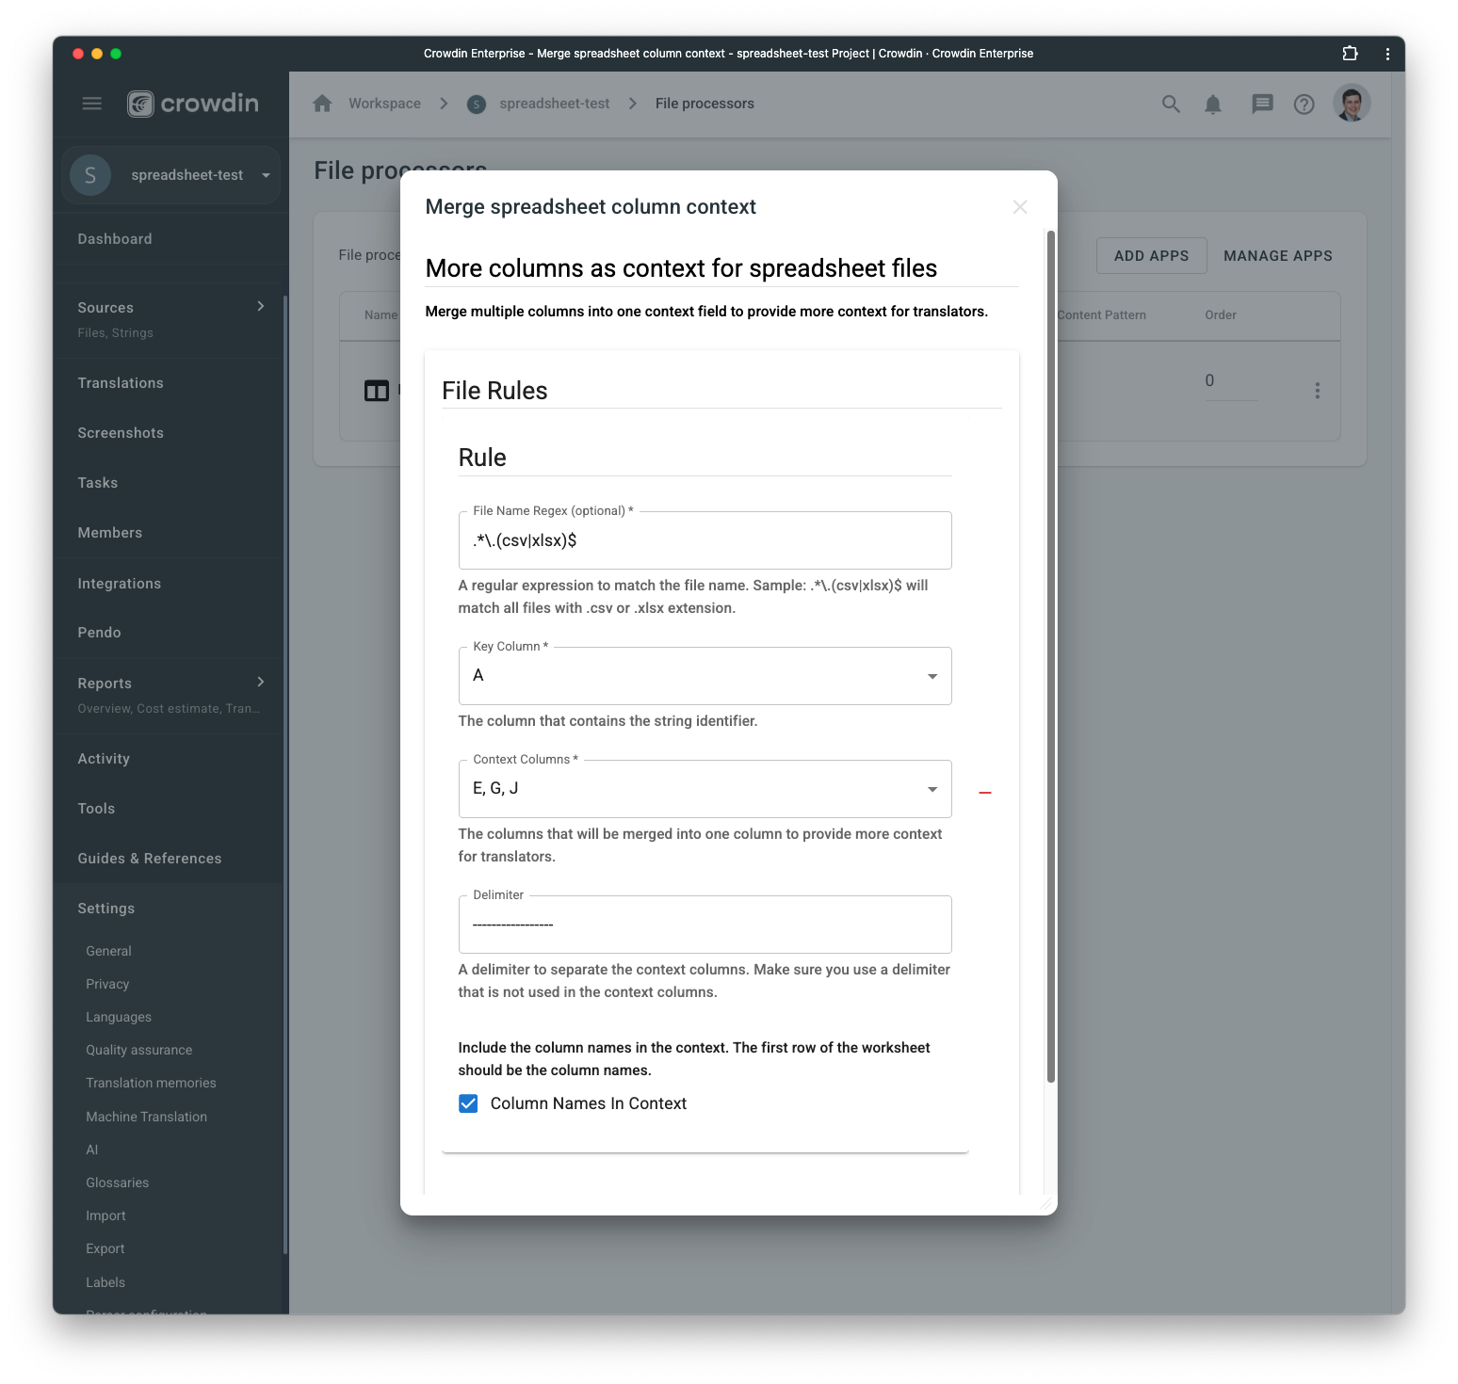Image resolution: width=1458 pixels, height=1384 pixels.
Task: Open Languages settings
Action: [x=119, y=1017]
